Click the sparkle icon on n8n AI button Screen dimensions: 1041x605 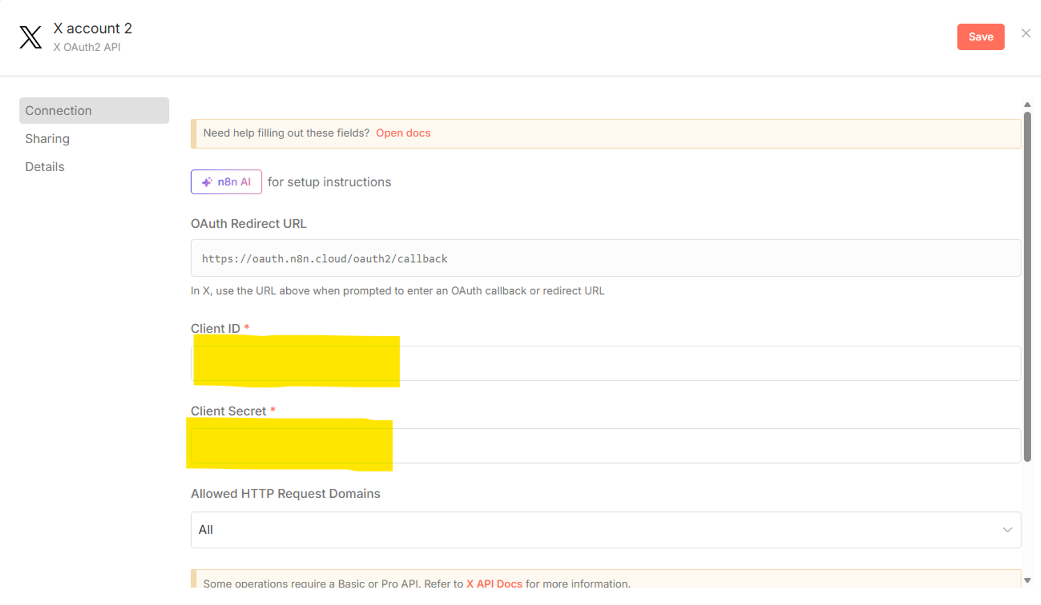pos(206,182)
